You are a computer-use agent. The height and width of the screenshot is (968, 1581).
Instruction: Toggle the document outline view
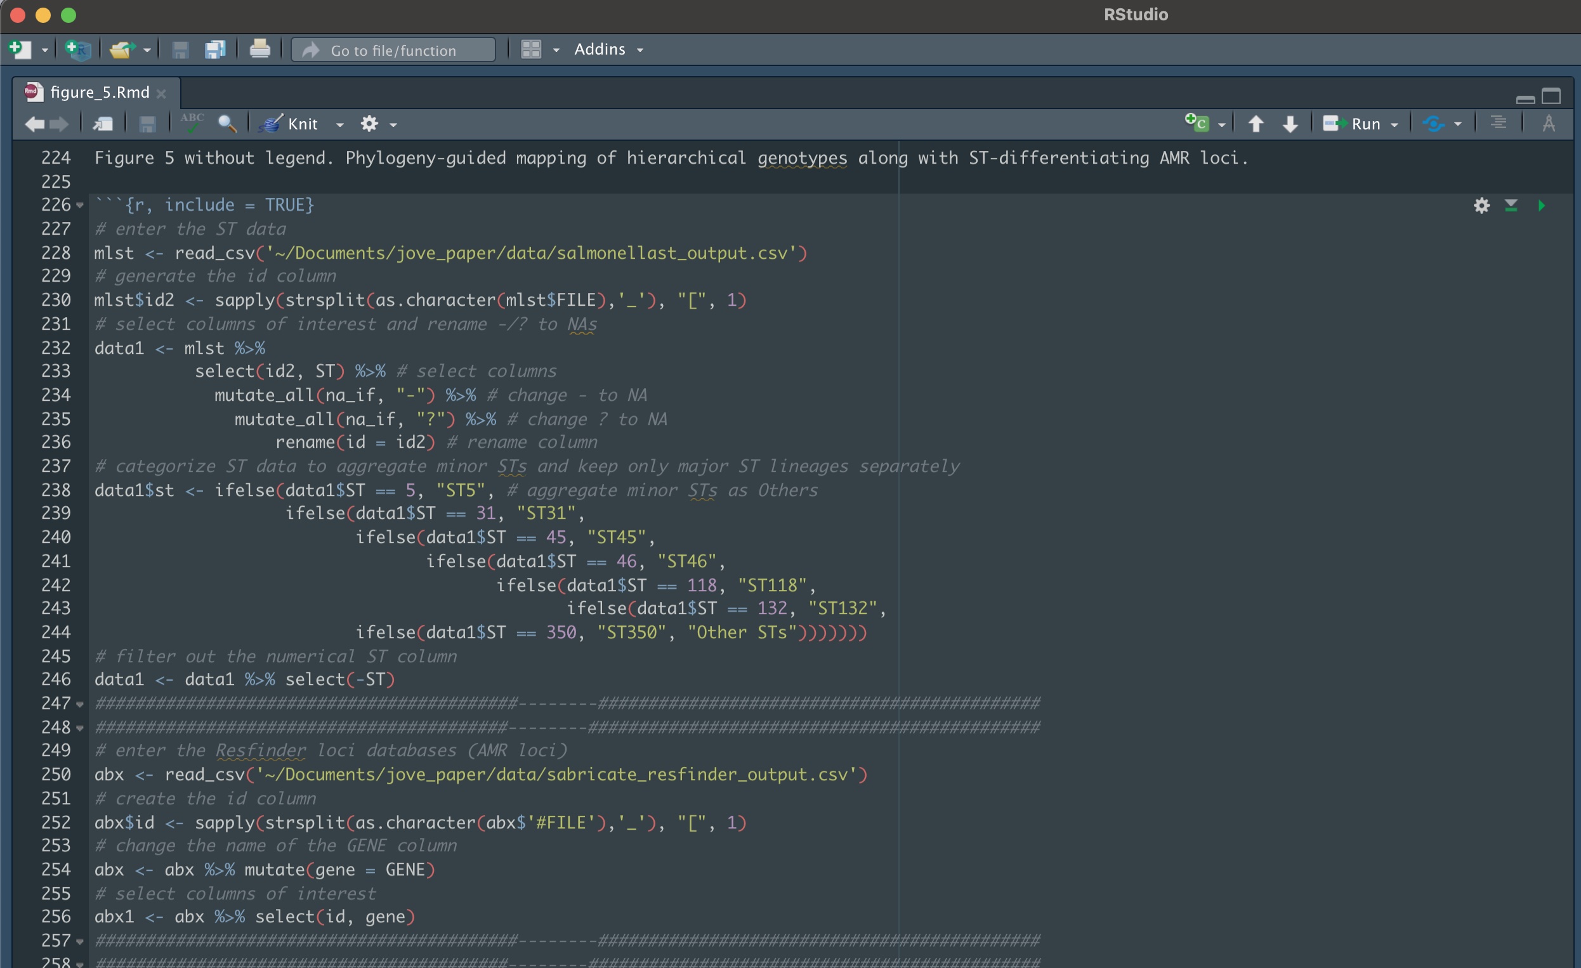click(1499, 123)
